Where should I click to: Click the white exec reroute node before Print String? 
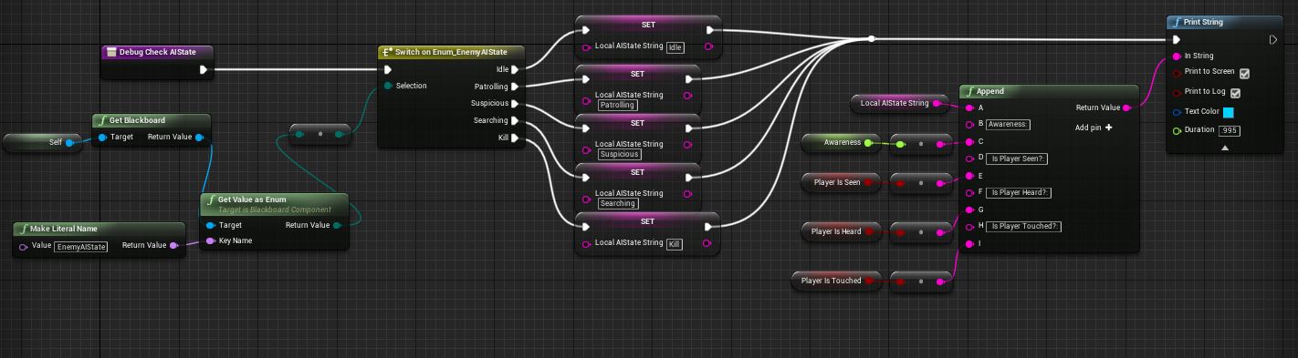click(x=871, y=38)
